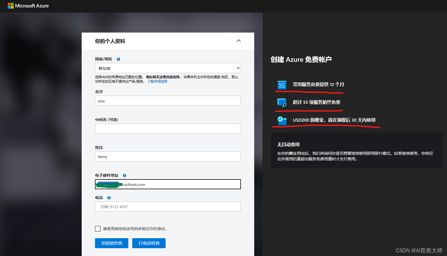
Task: Click the clock icon beside USD200 credit
Action: 282,120
